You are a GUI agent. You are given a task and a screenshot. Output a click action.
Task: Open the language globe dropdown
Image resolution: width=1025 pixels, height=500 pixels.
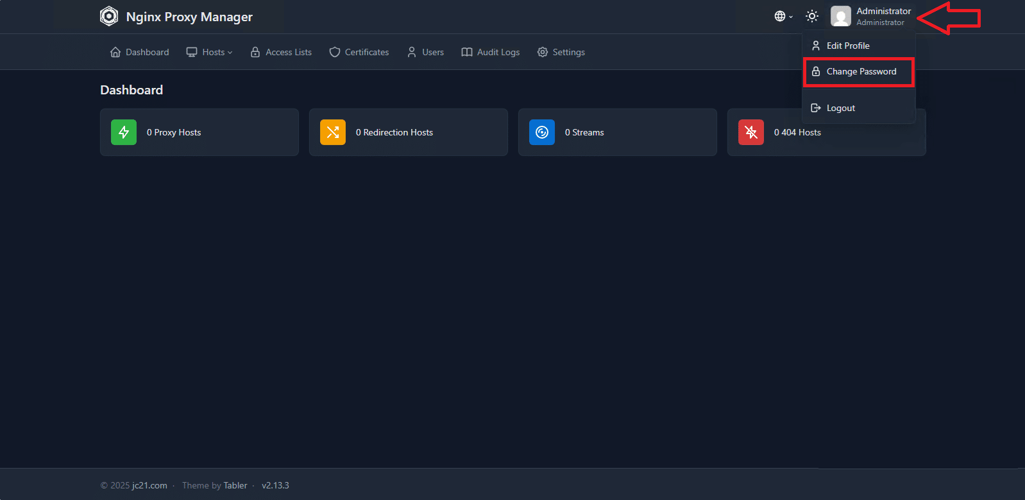point(783,16)
